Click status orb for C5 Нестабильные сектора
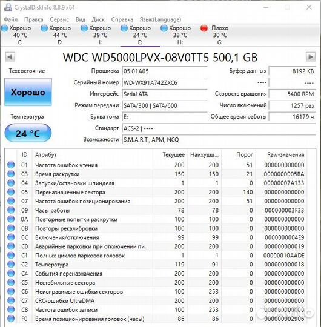Viewport: 321px width, 327px height. pyautogui.click(x=11, y=282)
